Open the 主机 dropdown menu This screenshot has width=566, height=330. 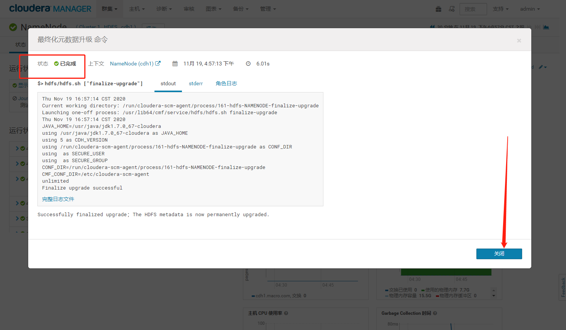[137, 9]
